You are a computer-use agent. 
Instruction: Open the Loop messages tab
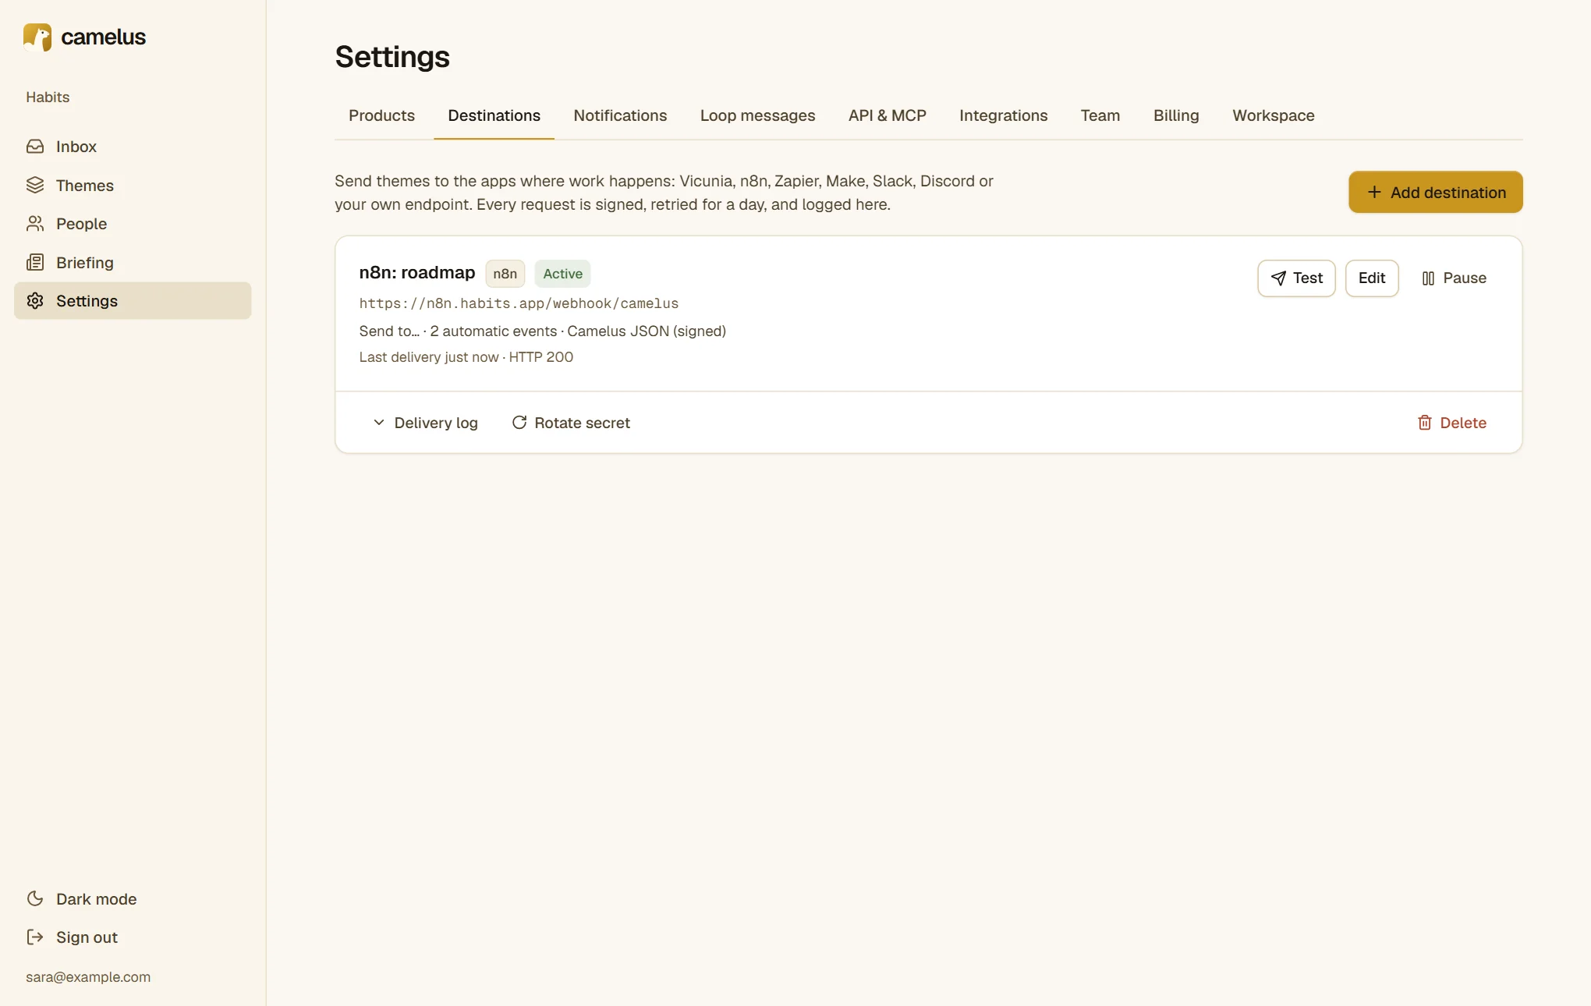757,115
